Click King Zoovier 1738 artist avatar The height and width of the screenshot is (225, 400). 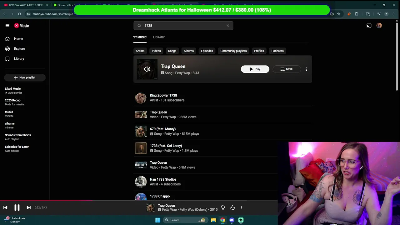[x=141, y=98]
